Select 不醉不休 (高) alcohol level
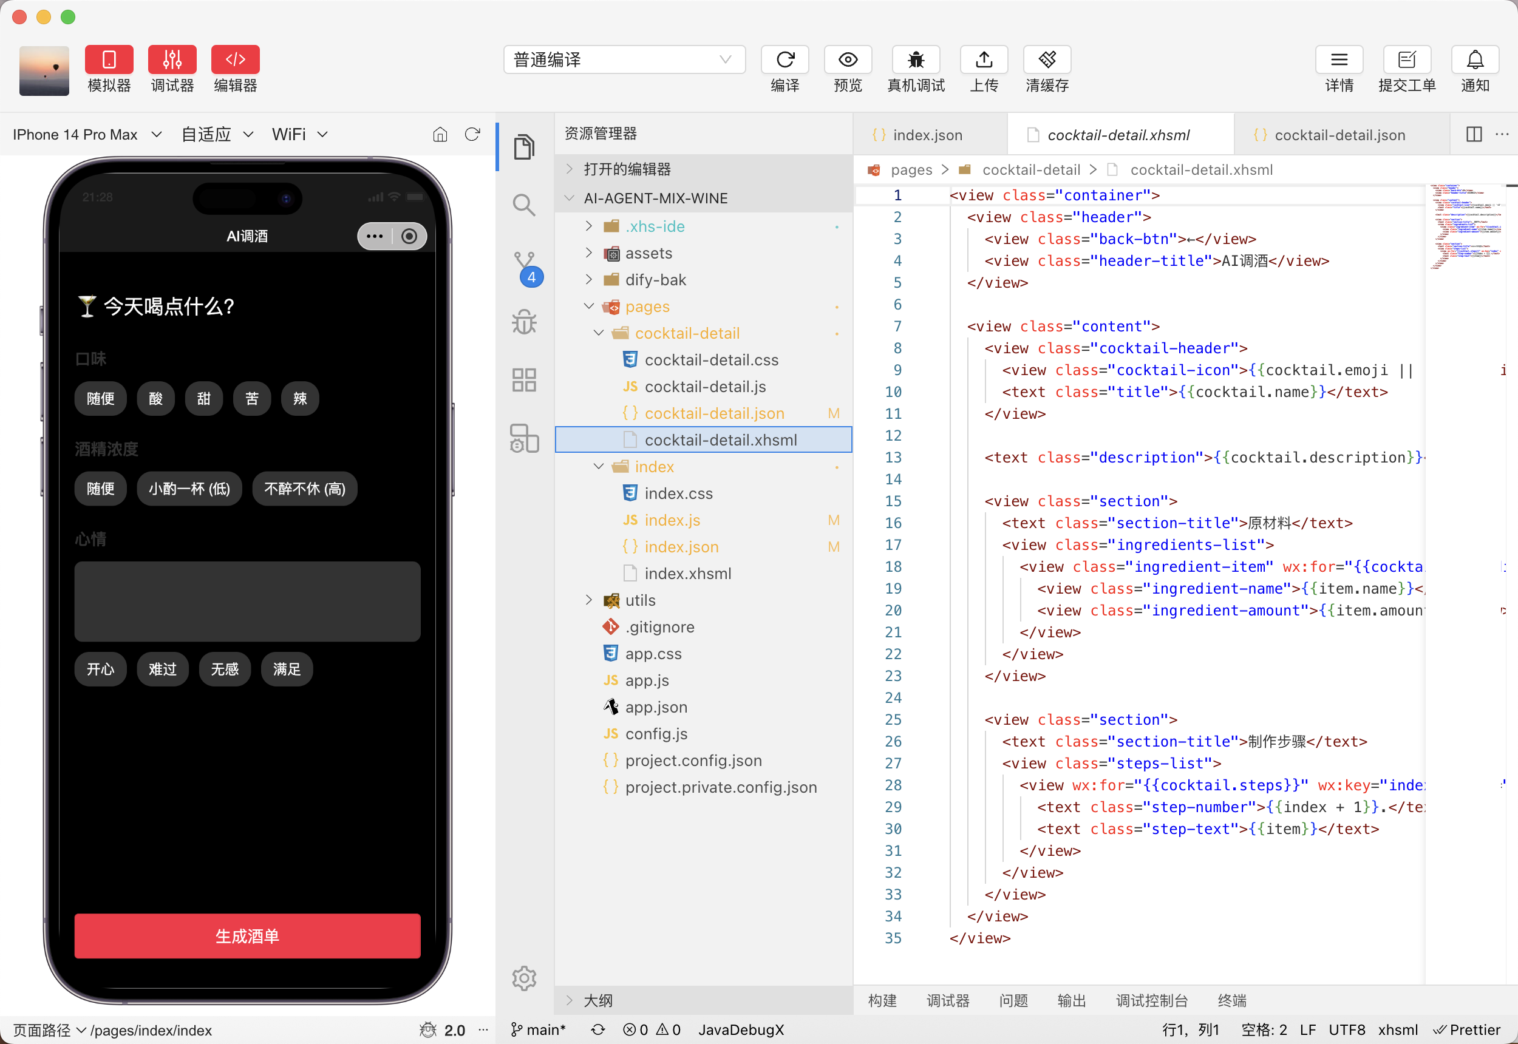The width and height of the screenshot is (1518, 1044). (304, 489)
